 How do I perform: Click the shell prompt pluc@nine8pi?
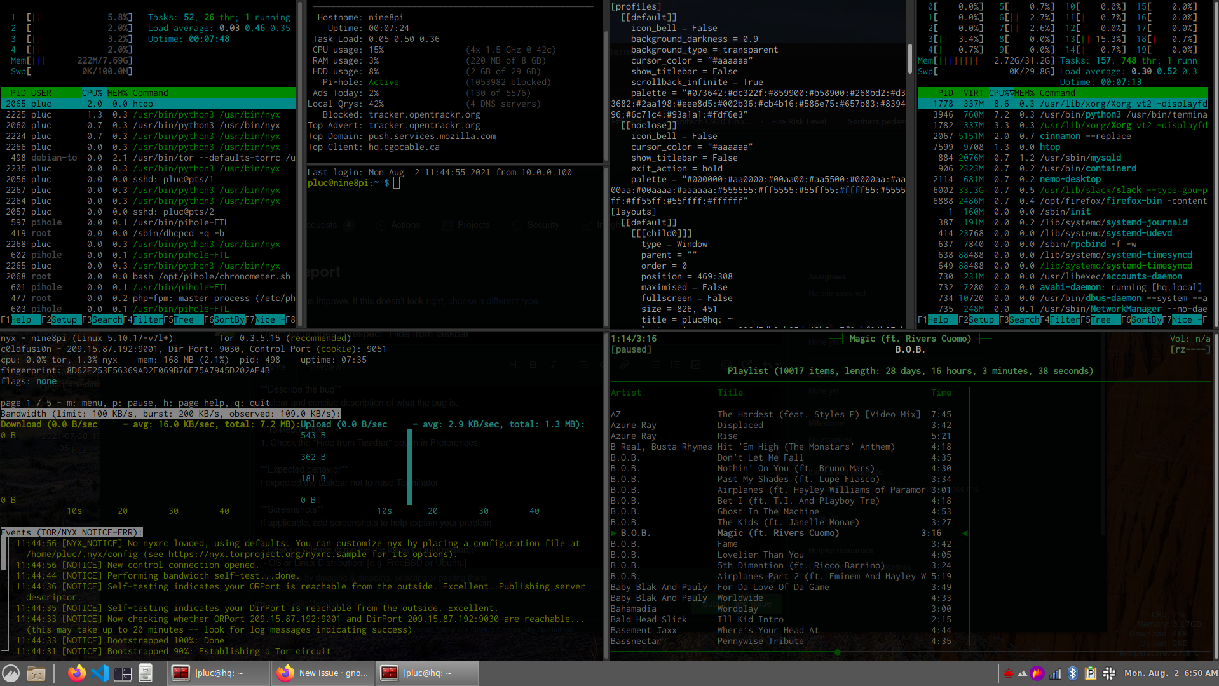pos(348,183)
